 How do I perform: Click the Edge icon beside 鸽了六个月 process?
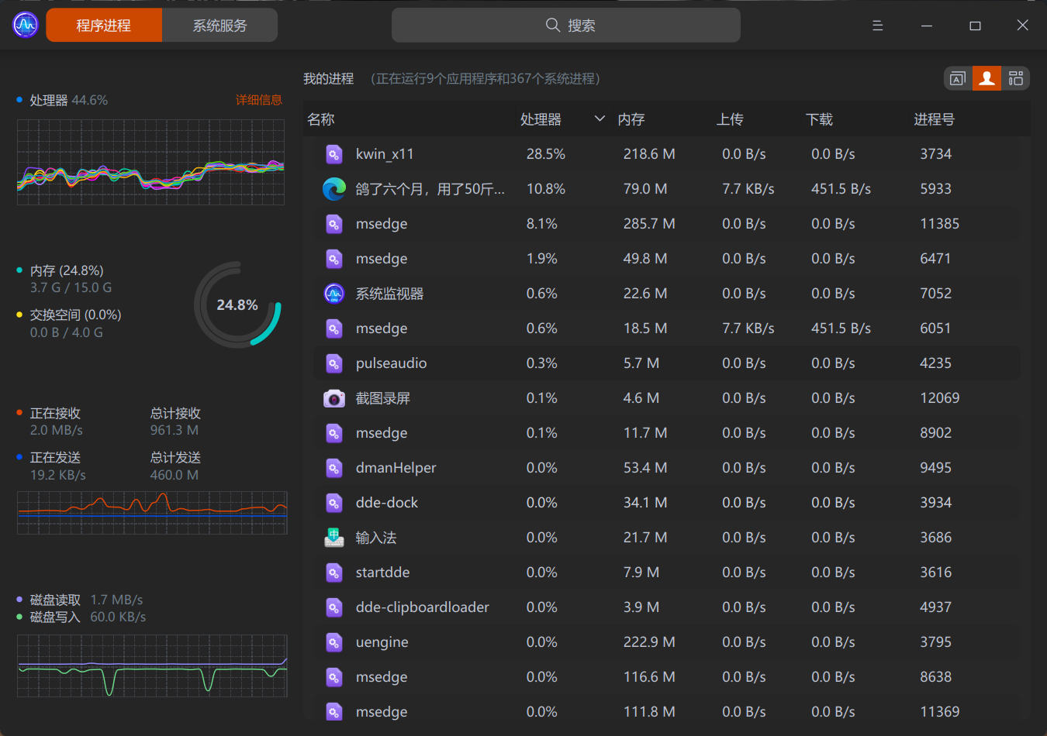(x=334, y=189)
